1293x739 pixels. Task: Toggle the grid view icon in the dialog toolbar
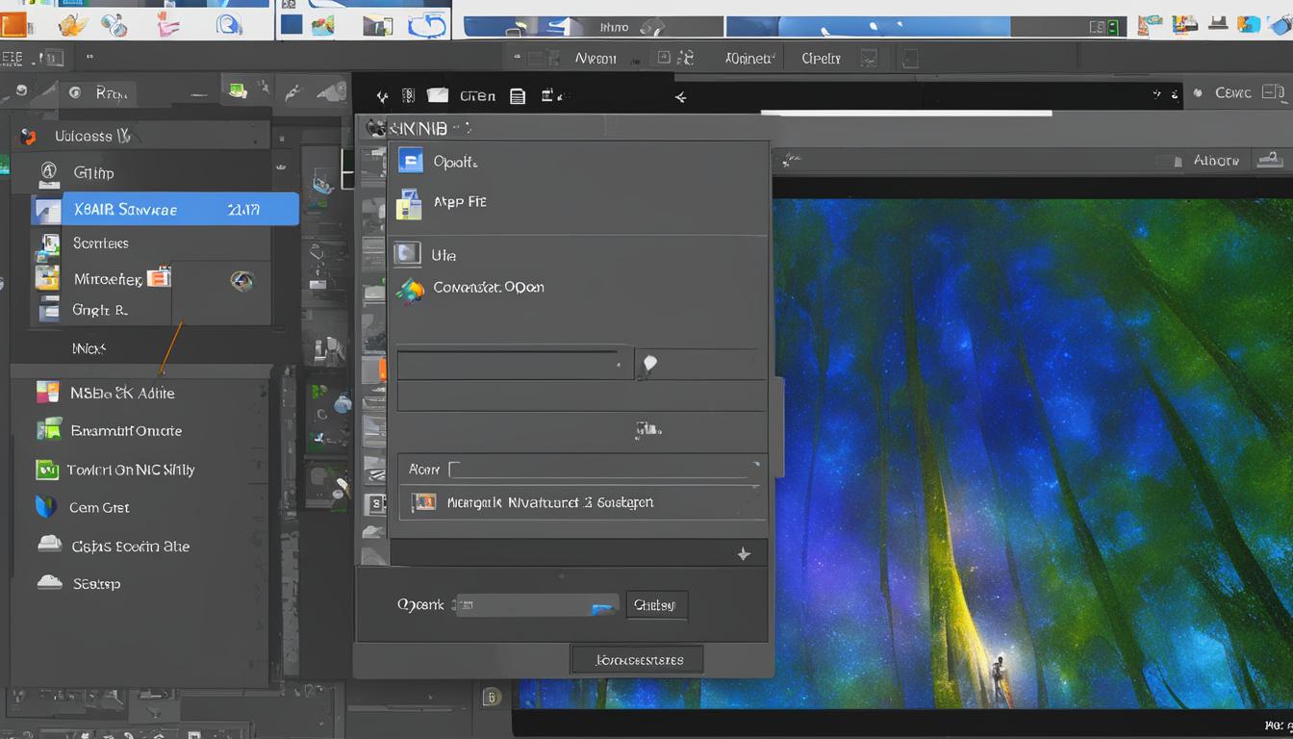pos(408,94)
